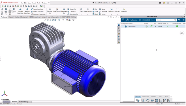
Task: Apply the Draft feature
Action: click(95, 12)
